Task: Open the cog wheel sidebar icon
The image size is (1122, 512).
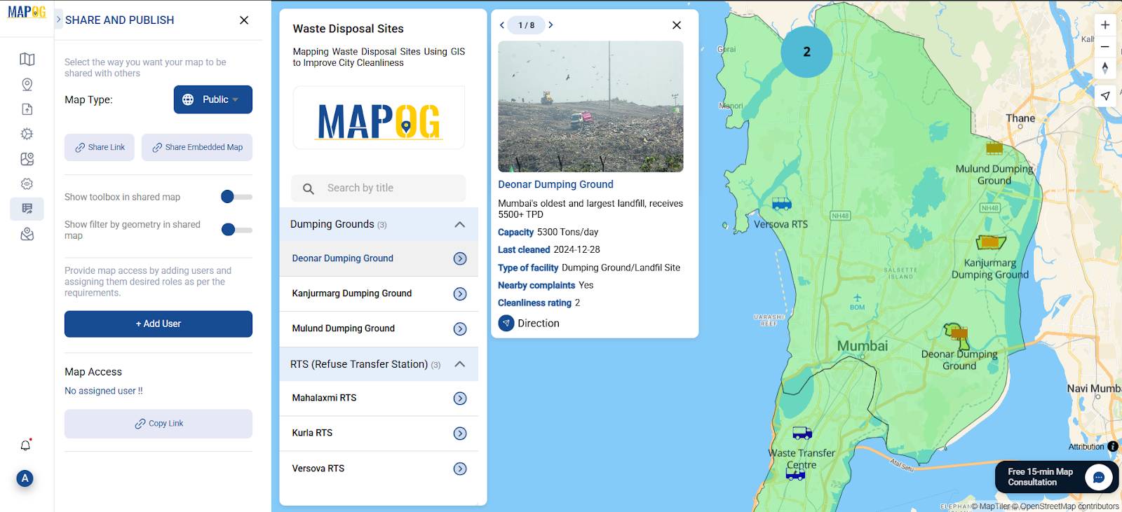Action: coord(27,184)
